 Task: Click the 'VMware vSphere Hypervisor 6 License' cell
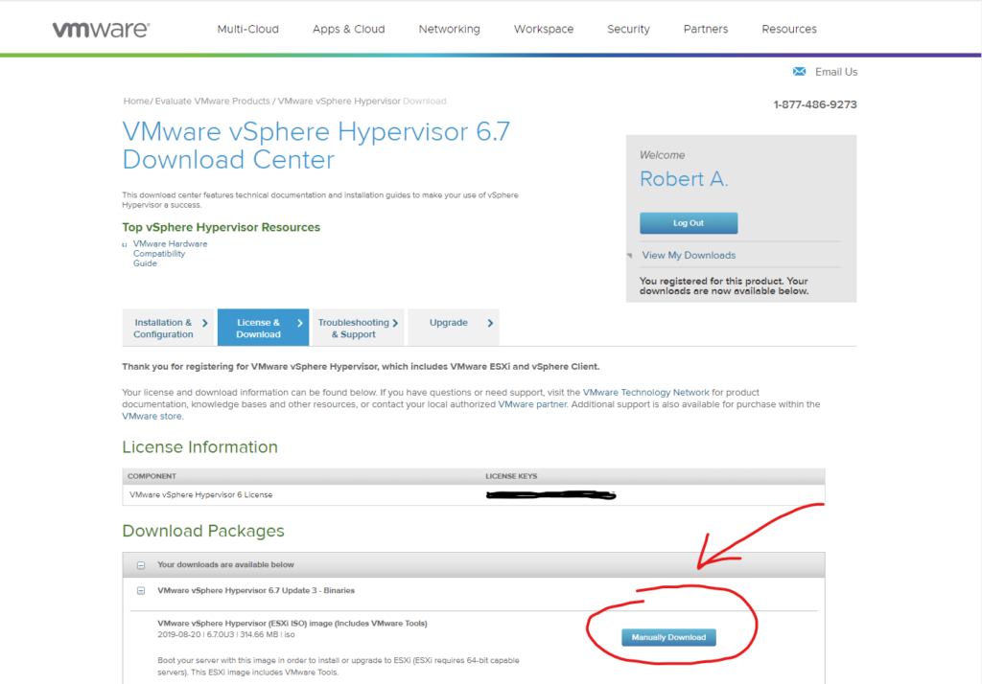pos(200,495)
